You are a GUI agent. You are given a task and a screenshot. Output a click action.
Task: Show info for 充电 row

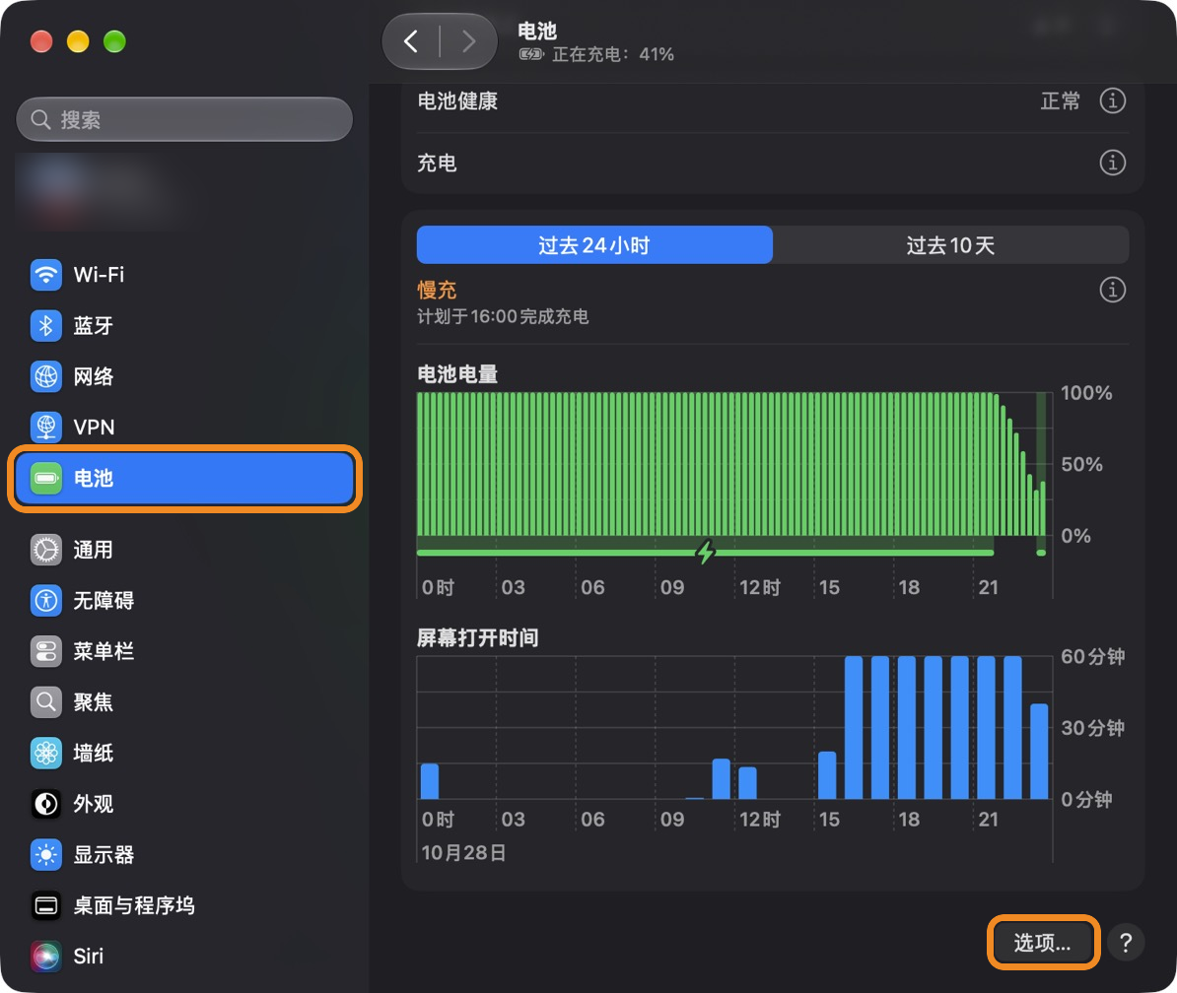click(1113, 163)
